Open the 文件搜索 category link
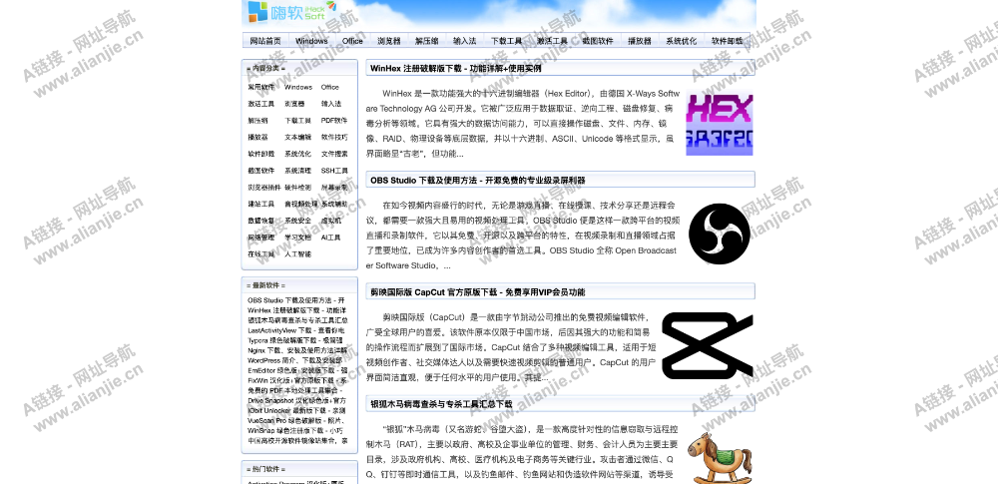The width and height of the screenshot is (998, 484). [x=334, y=154]
